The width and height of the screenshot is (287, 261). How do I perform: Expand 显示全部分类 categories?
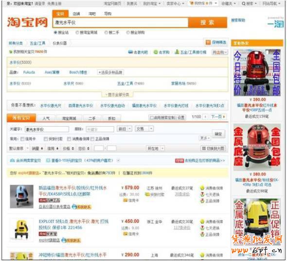[x=117, y=95]
